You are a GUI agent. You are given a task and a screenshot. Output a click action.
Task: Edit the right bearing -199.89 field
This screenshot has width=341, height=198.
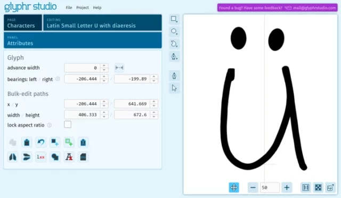pos(132,79)
